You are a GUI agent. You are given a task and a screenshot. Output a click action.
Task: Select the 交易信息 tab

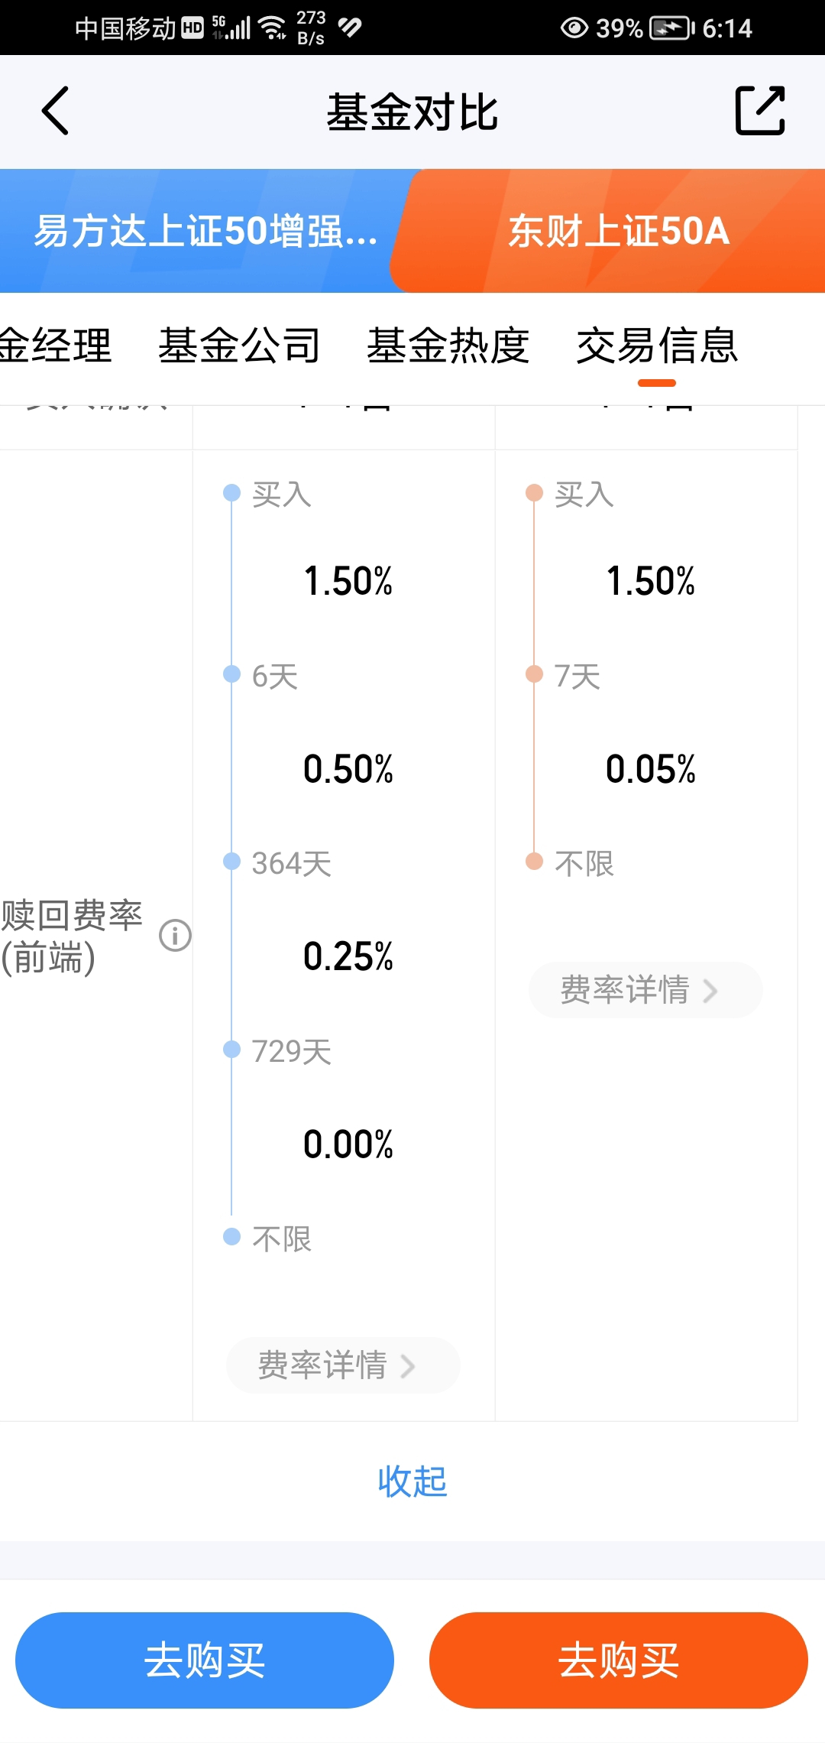click(x=657, y=346)
